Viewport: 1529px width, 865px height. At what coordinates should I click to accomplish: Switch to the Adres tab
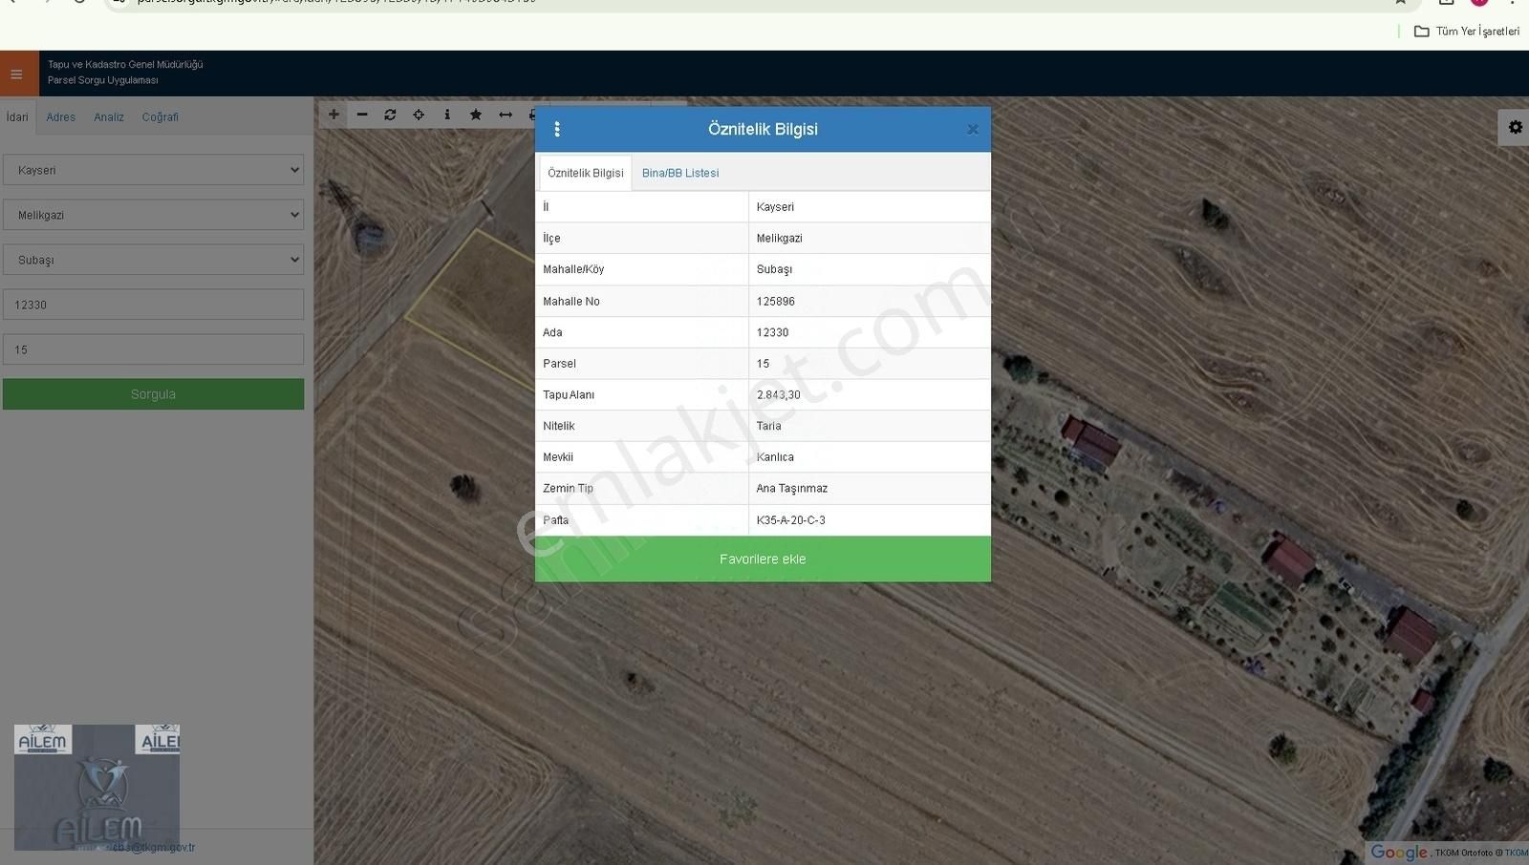pos(61,117)
